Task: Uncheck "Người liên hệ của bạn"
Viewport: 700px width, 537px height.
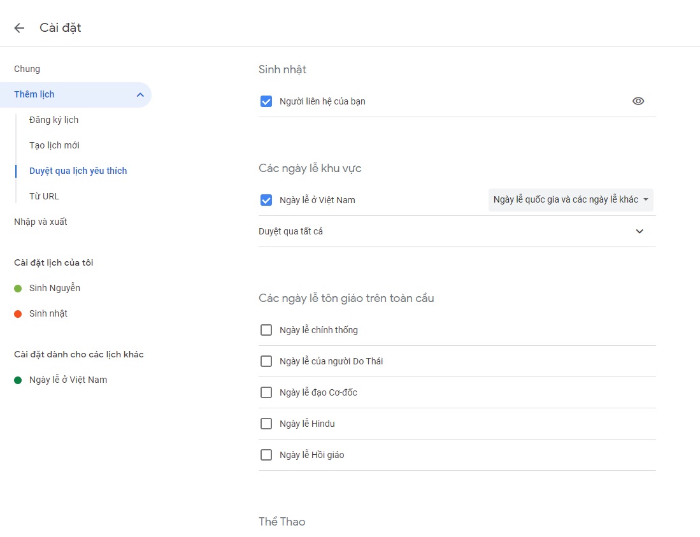Action: pyautogui.click(x=266, y=101)
